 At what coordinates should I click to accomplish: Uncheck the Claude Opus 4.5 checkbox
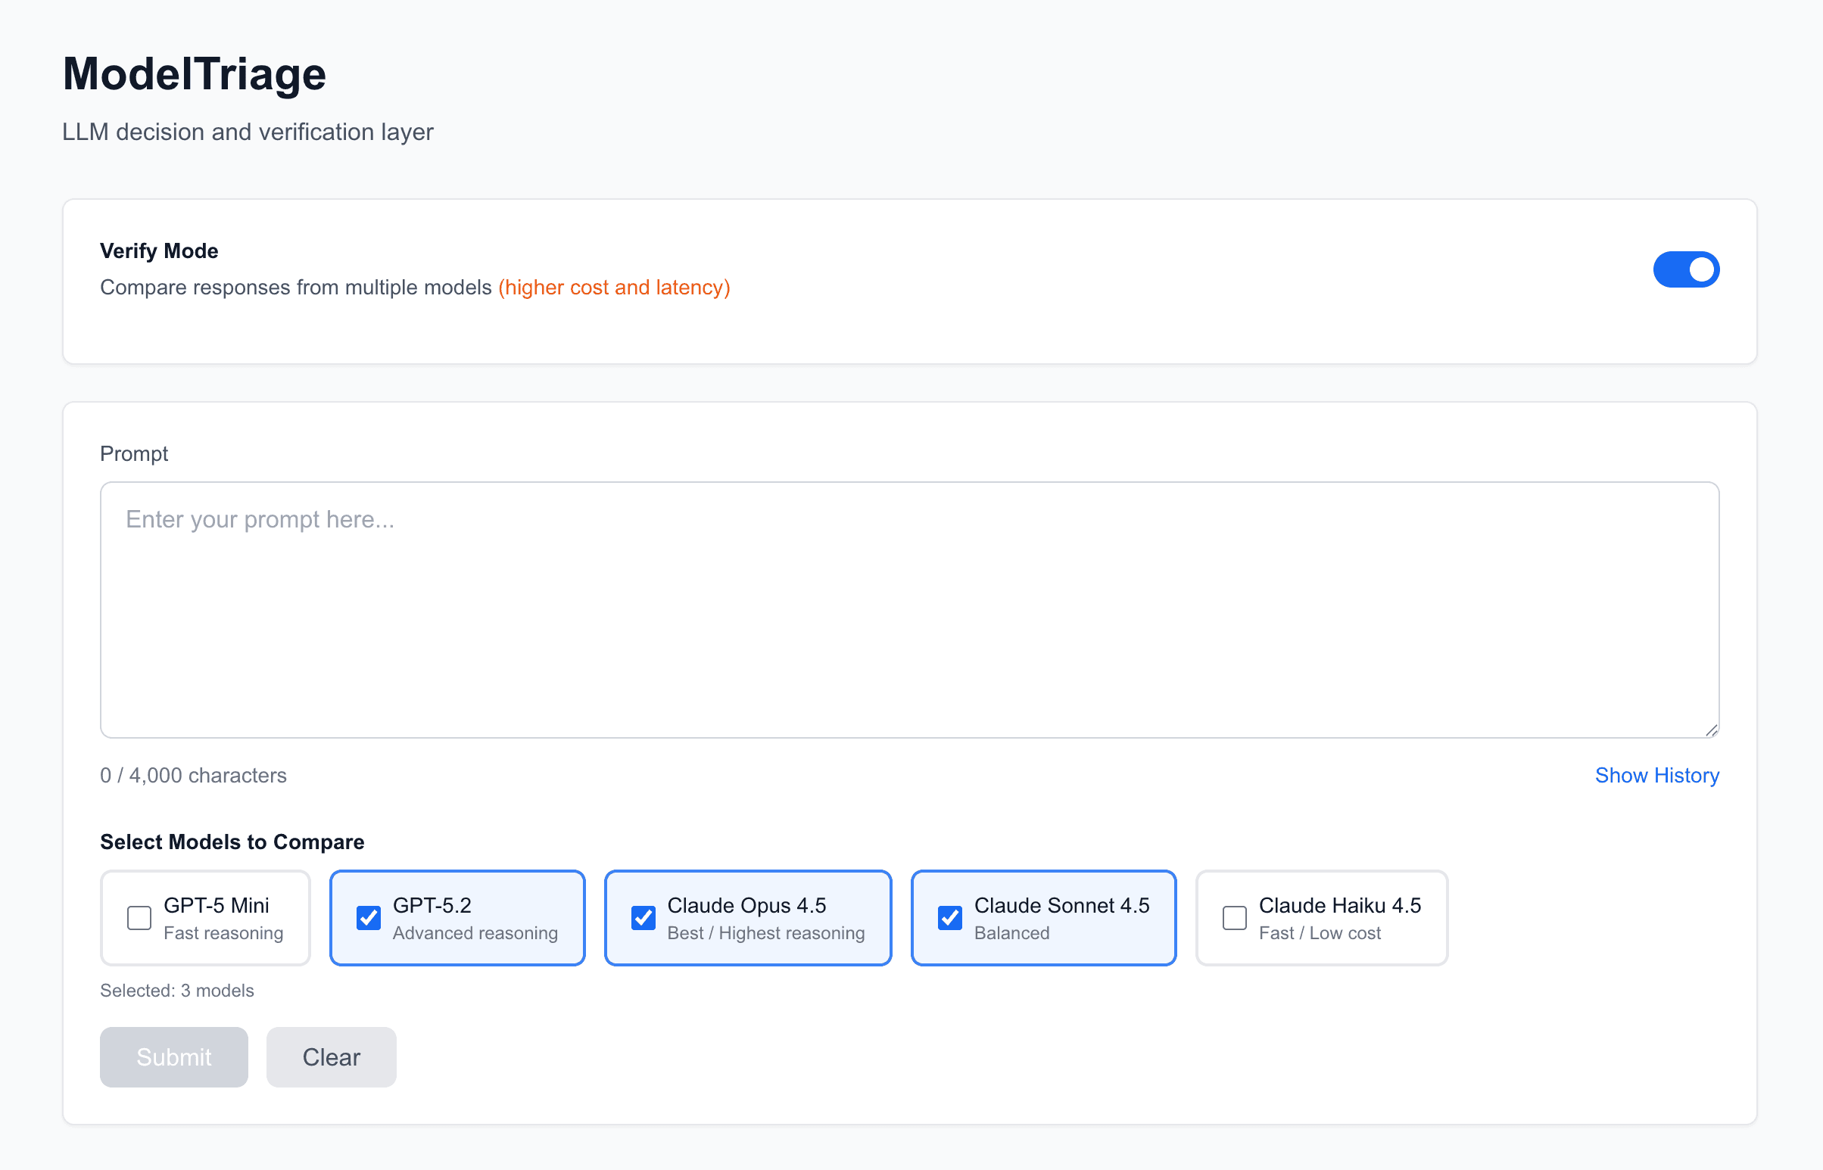(x=643, y=918)
